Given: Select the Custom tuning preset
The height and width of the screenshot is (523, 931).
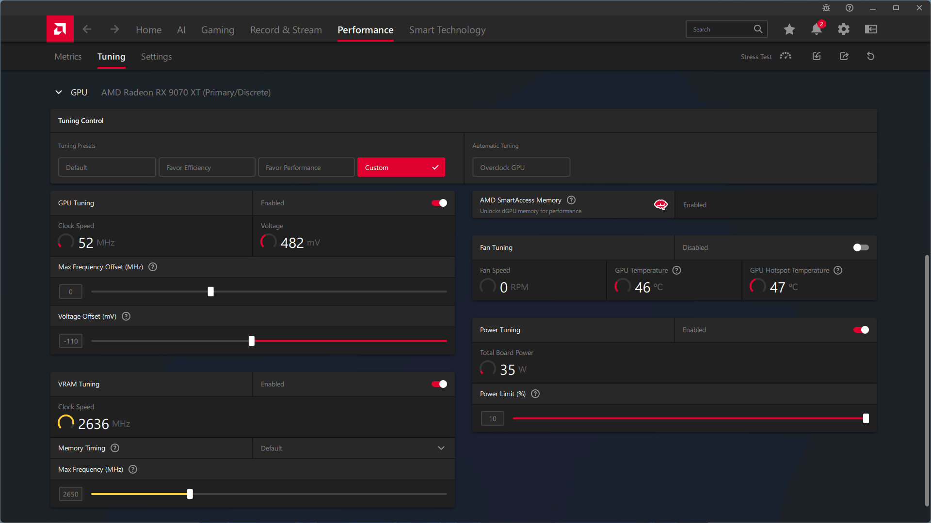Looking at the screenshot, I should (401, 168).
